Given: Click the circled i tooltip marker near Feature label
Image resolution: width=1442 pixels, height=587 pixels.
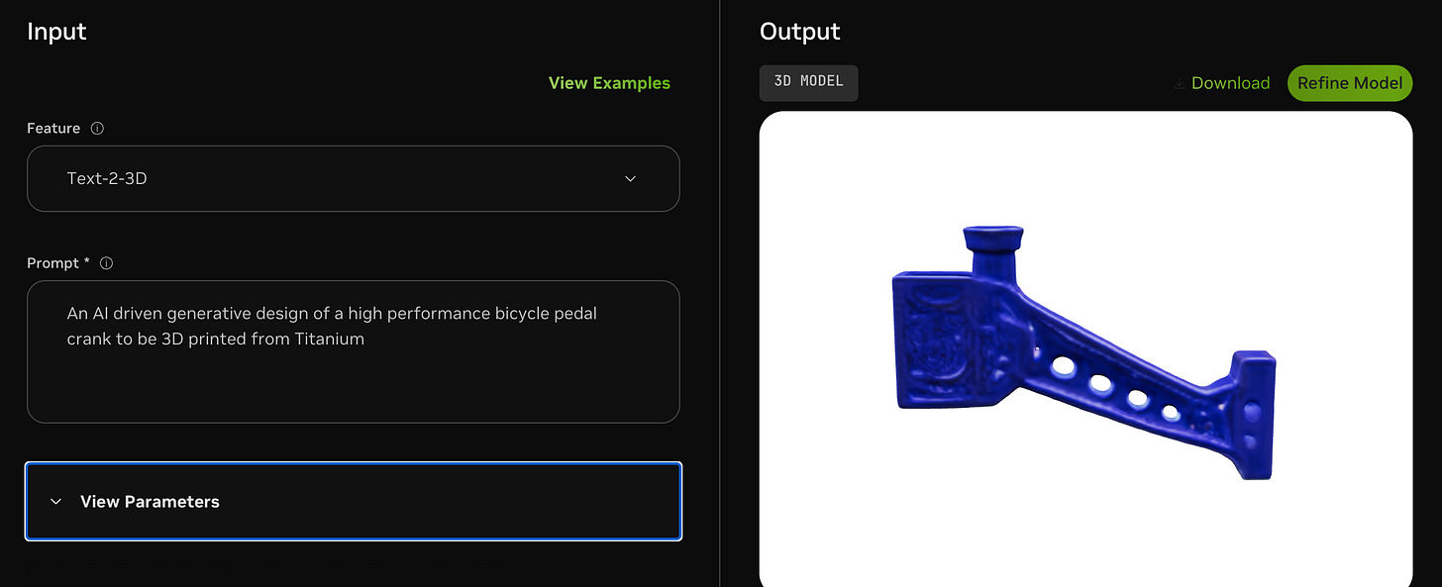Looking at the screenshot, I should pos(96,128).
